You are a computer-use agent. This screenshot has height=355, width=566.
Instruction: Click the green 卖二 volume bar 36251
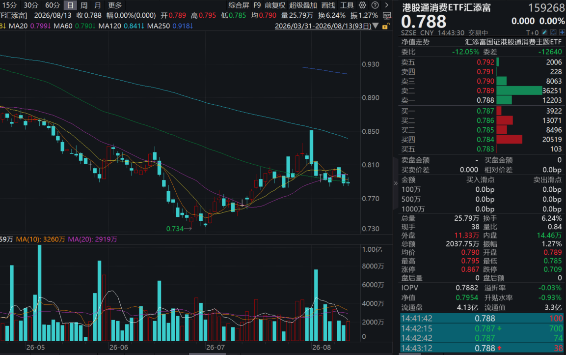pos(519,91)
